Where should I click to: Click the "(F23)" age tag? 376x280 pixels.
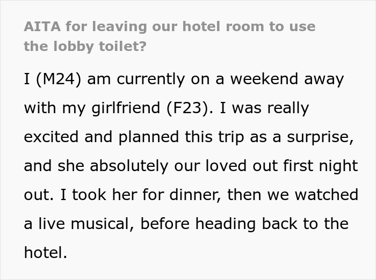coord(191,108)
